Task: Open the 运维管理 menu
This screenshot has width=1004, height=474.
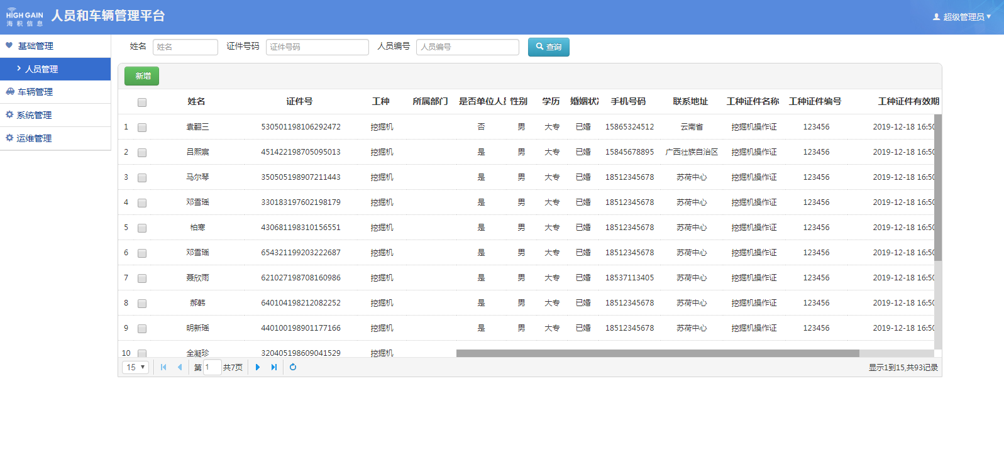Action: pyautogui.click(x=34, y=138)
